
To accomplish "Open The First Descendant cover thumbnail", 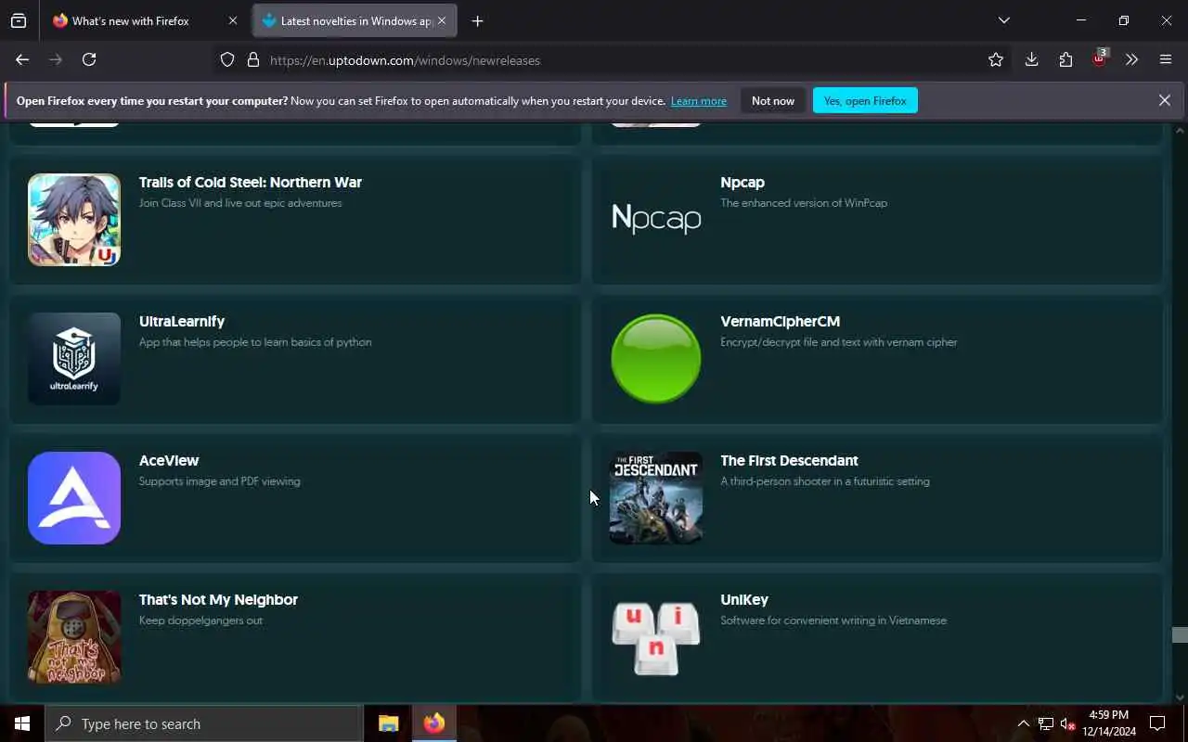I will click(656, 498).
